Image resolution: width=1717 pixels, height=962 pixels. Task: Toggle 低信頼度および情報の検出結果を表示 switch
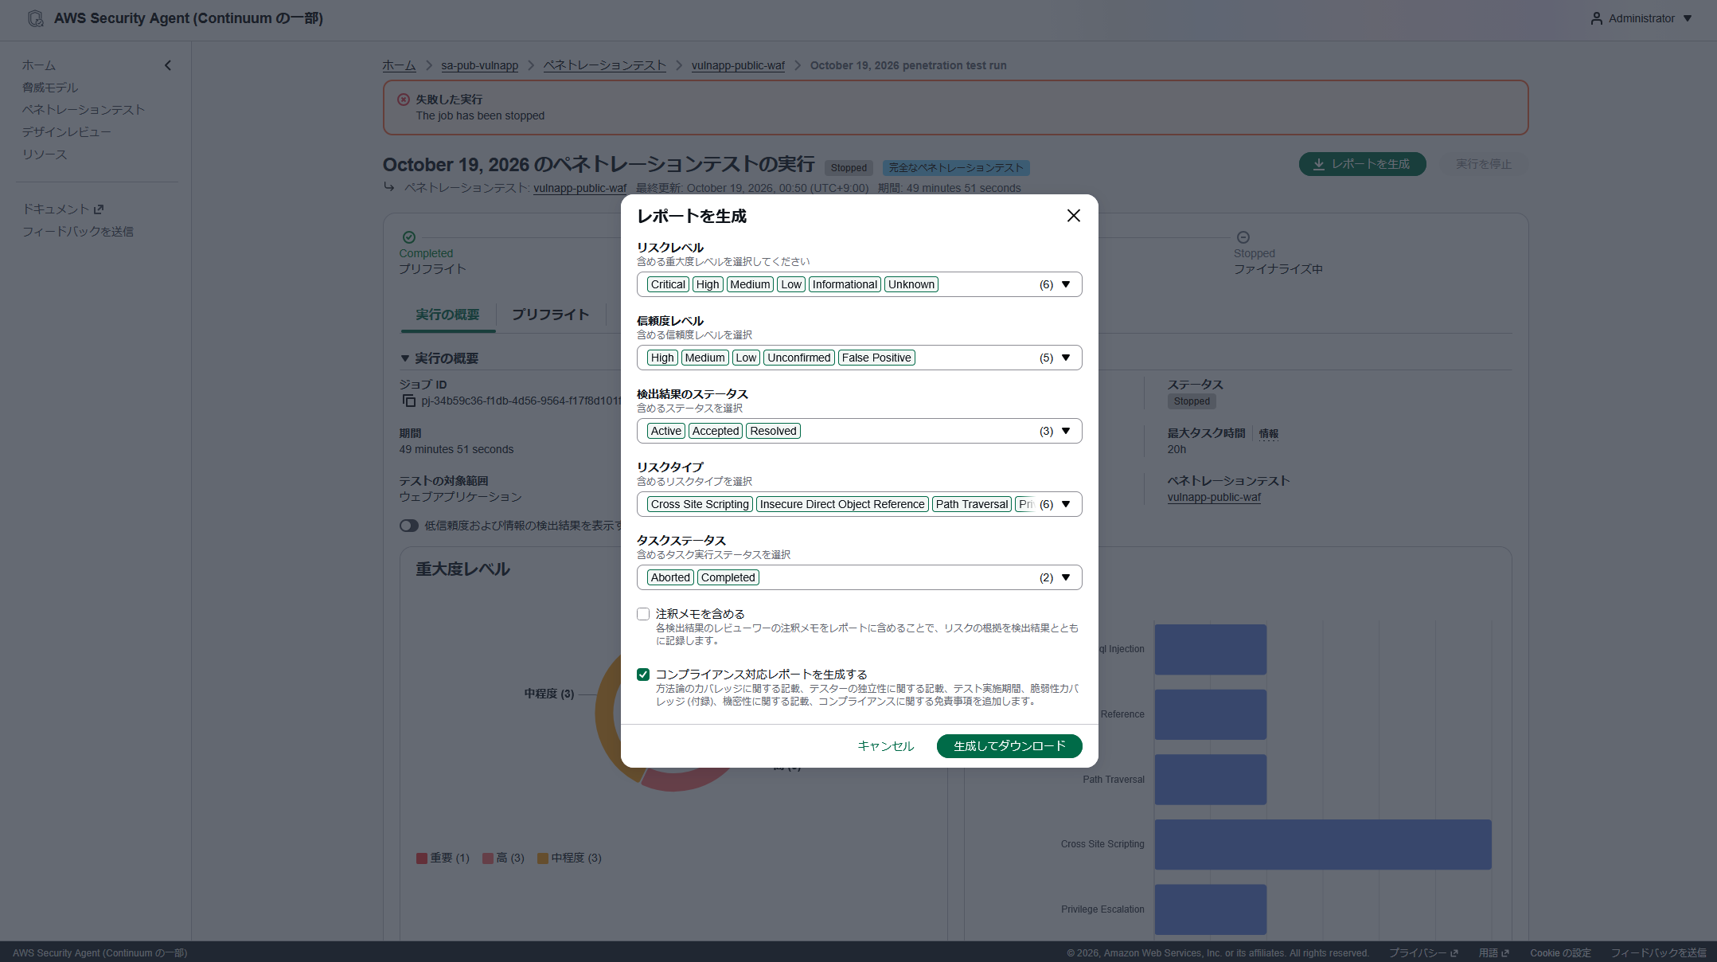409,526
